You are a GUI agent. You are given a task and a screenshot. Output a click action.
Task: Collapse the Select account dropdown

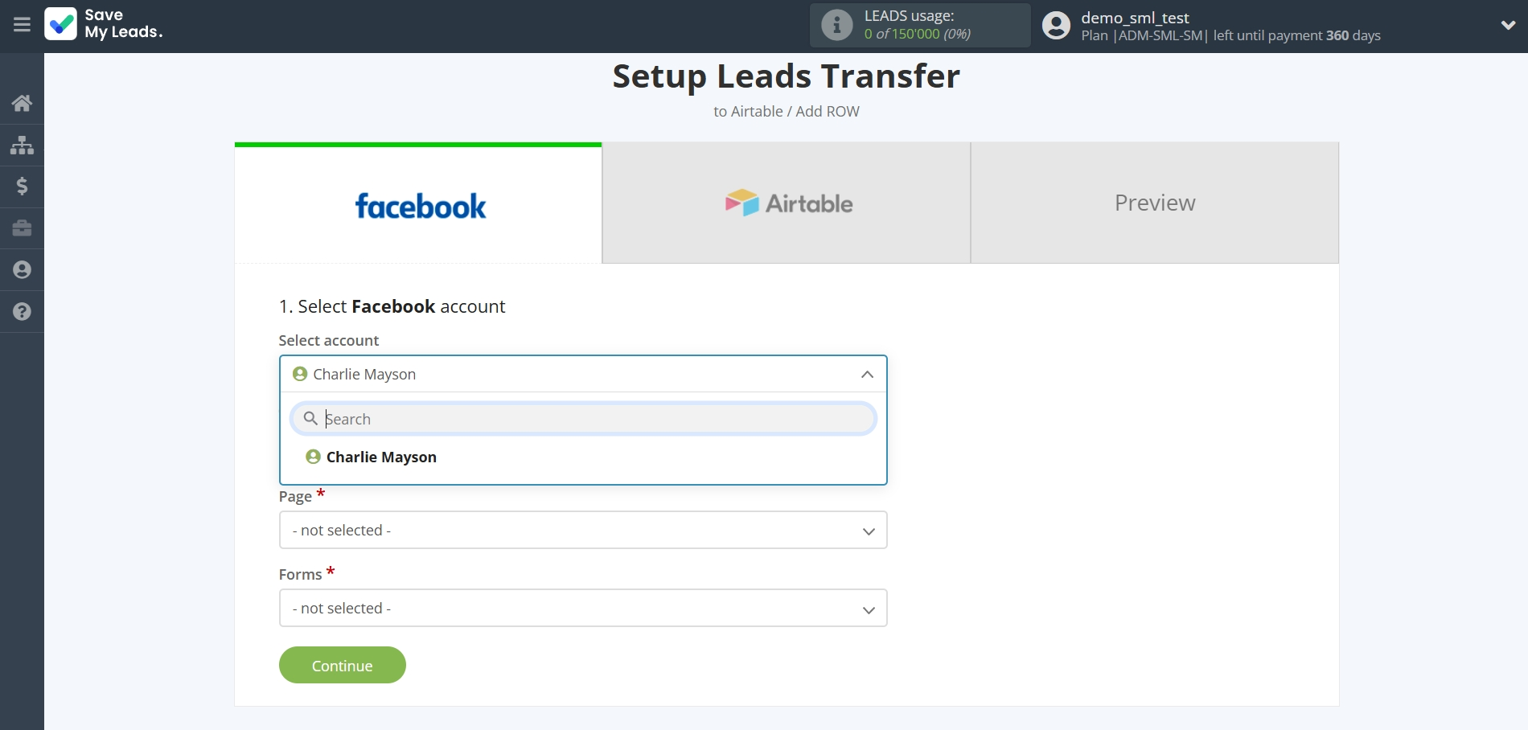tap(866, 375)
